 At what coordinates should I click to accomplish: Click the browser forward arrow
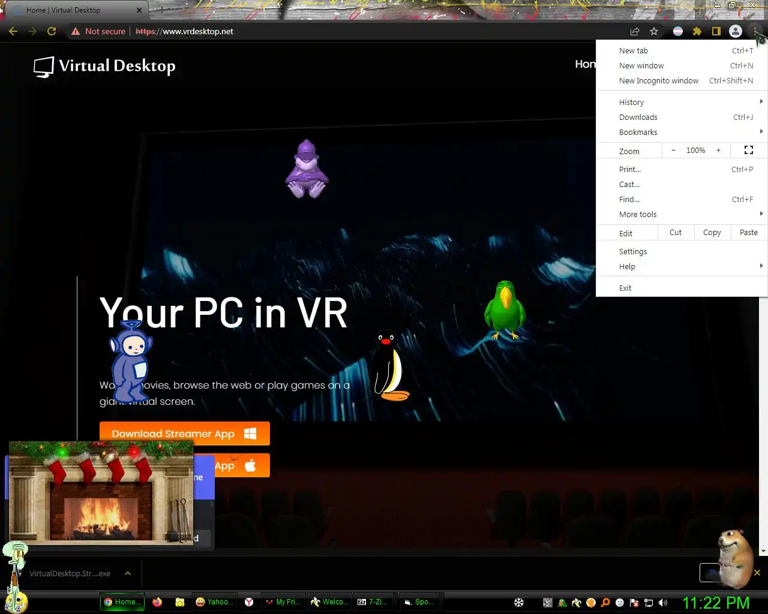point(32,31)
